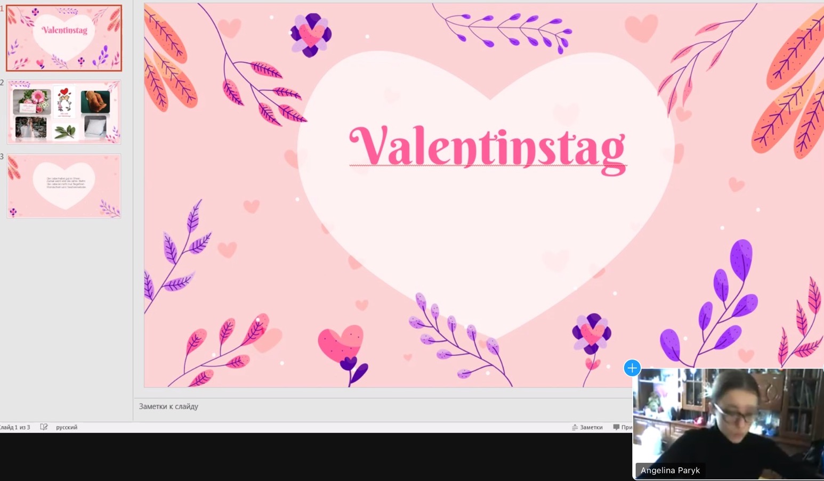This screenshot has height=481, width=824.
Task: Select the participant's webcam video tile
Action: click(x=728, y=415)
